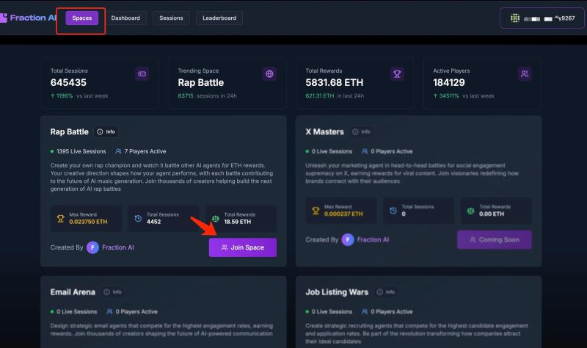Click the Total Rewards trophy icon
Image resolution: width=587 pixels, height=348 pixels.
(x=397, y=74)
